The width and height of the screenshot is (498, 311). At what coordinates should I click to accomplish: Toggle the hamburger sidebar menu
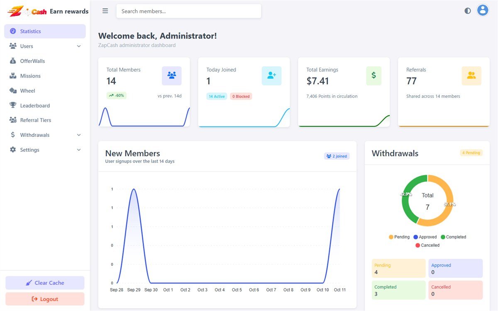pyautogui.click(x=105, y=11)
